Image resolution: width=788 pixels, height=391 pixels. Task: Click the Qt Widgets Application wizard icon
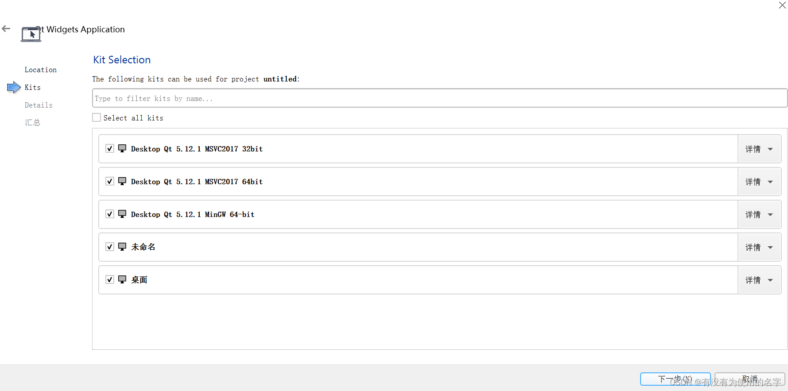(31, 34)
